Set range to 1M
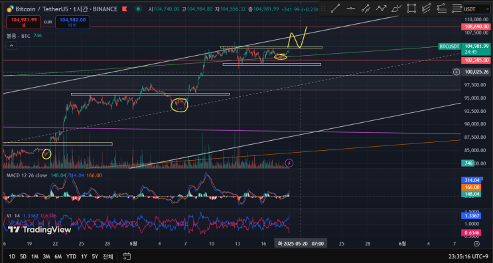The width and height of the screenshot is (493, 263). coord(35,256)
